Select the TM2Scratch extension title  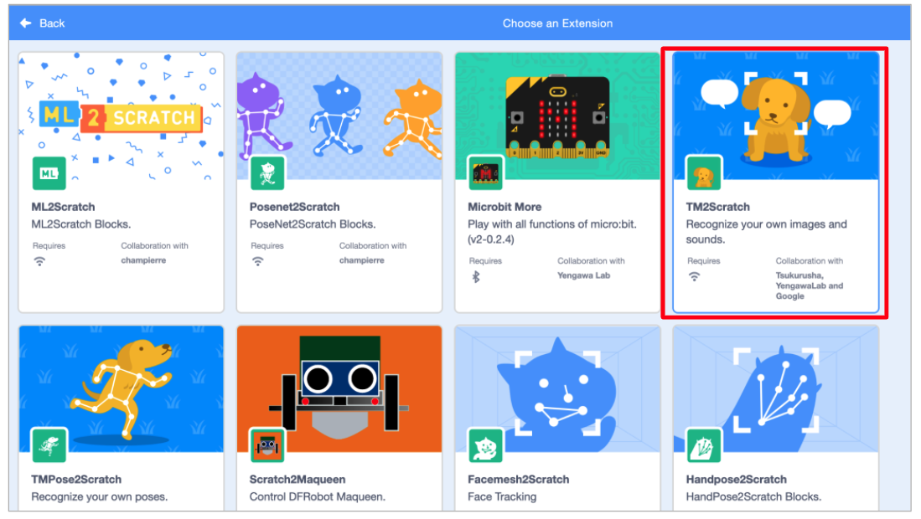[x=717, y=207]
